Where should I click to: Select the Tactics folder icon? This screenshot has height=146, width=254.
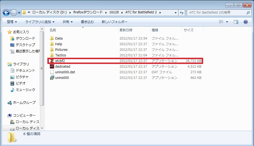[x=52, y=55]
